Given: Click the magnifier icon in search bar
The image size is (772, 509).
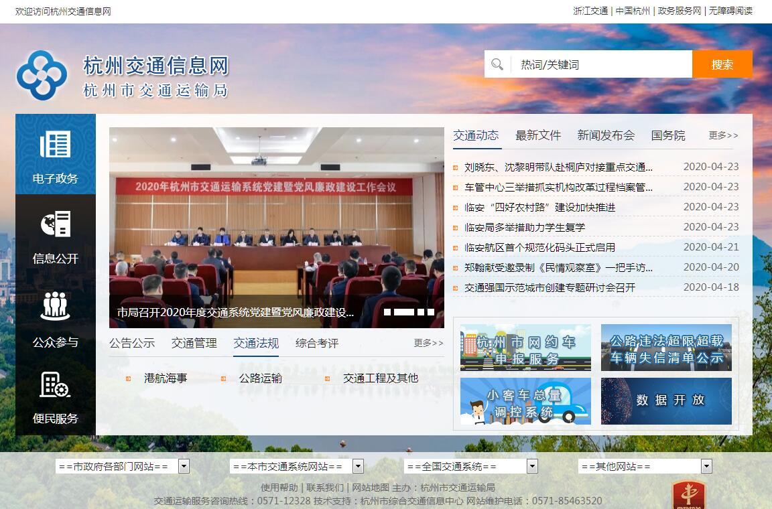Looking at the screenshot, I should [x=497, y=64].
